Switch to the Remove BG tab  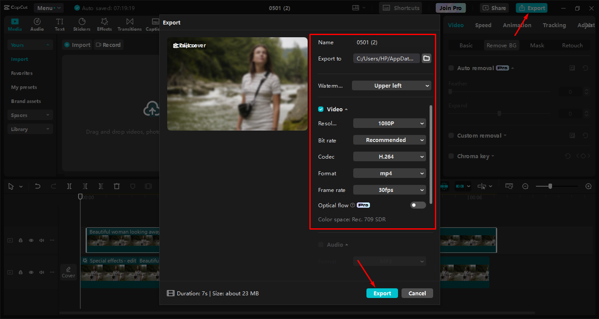click(502, 45)
